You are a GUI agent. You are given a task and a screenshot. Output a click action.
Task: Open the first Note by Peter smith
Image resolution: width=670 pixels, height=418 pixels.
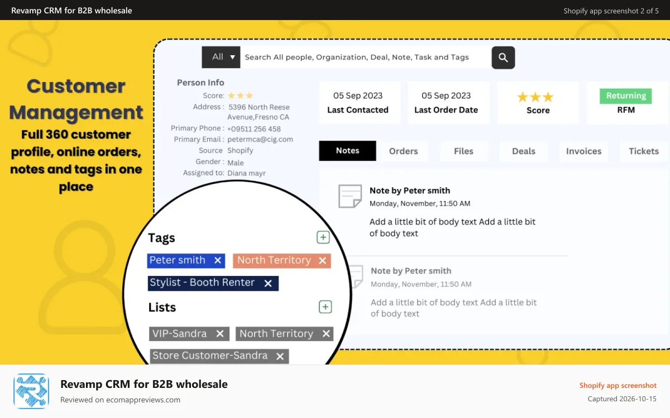pos(410,191)
